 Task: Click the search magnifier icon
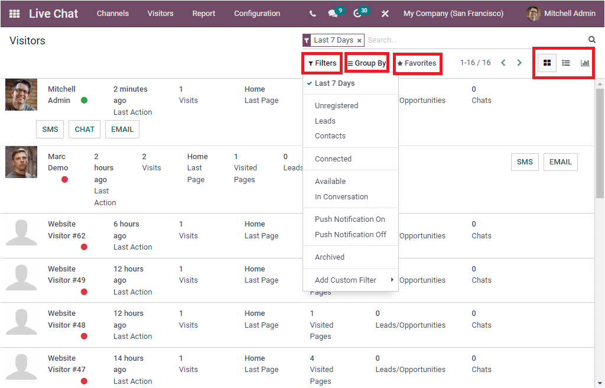coord(591,39)
